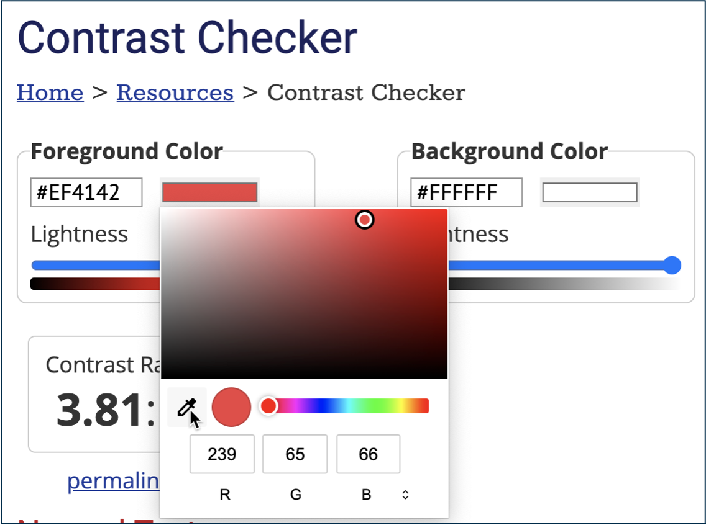This screenshot has width=706, height=525.
Task: Click the foreground color hex input field
Action: click(x=86, y=192)
